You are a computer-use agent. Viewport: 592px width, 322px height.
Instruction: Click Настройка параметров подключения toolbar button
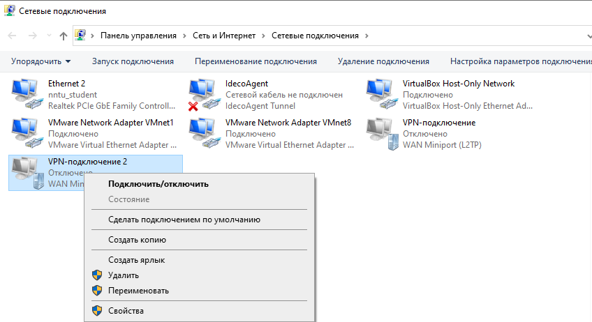[x=521, y=61]
